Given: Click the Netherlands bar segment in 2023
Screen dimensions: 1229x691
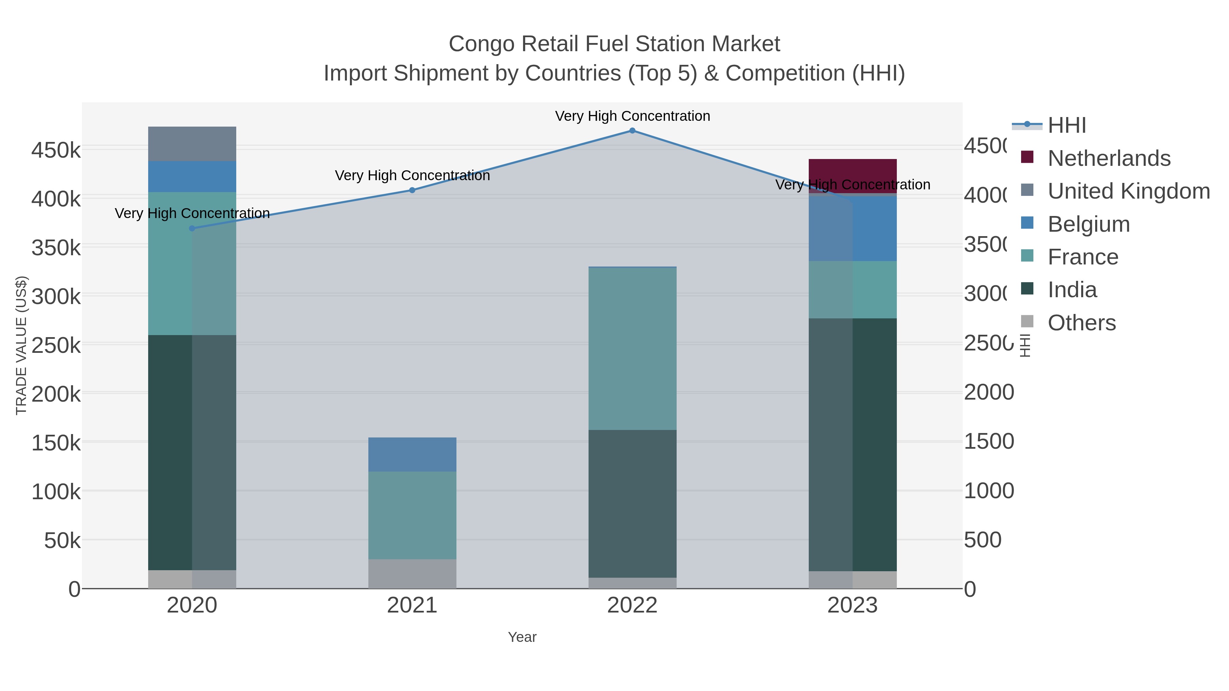Looking at the screenshot, I should 852,175.
